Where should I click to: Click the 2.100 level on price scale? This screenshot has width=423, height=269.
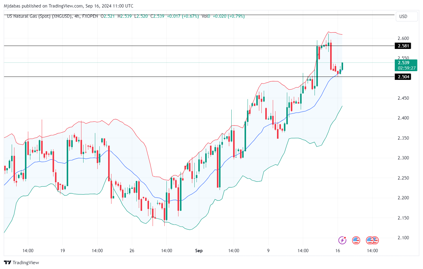point(403,238)
